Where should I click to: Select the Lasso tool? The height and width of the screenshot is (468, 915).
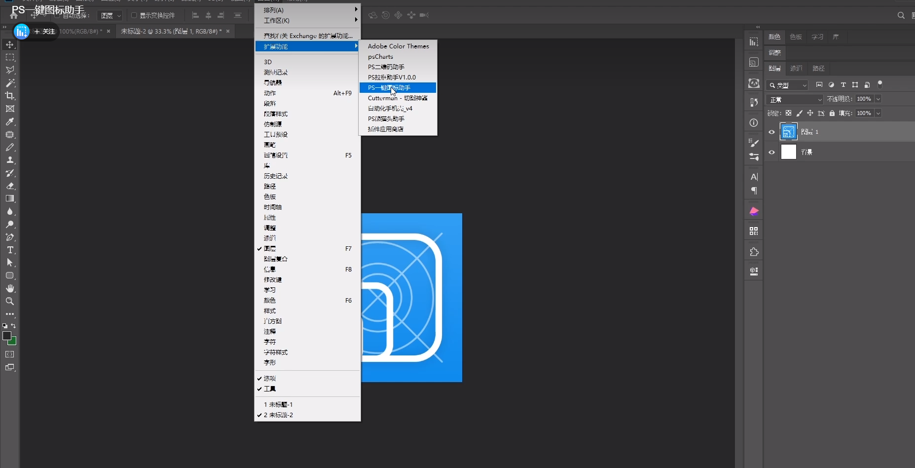tap(10, 70)
